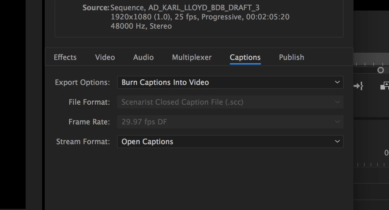This screenshot has width=389, height=210.
Task: Click the "Stream Format:" label
Action: click(83, 142)
